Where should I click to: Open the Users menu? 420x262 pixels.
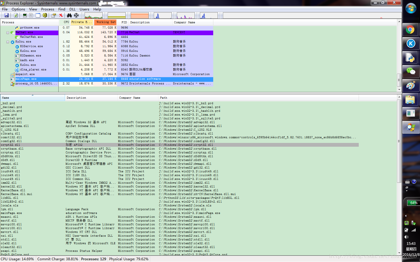pos(84,9)
